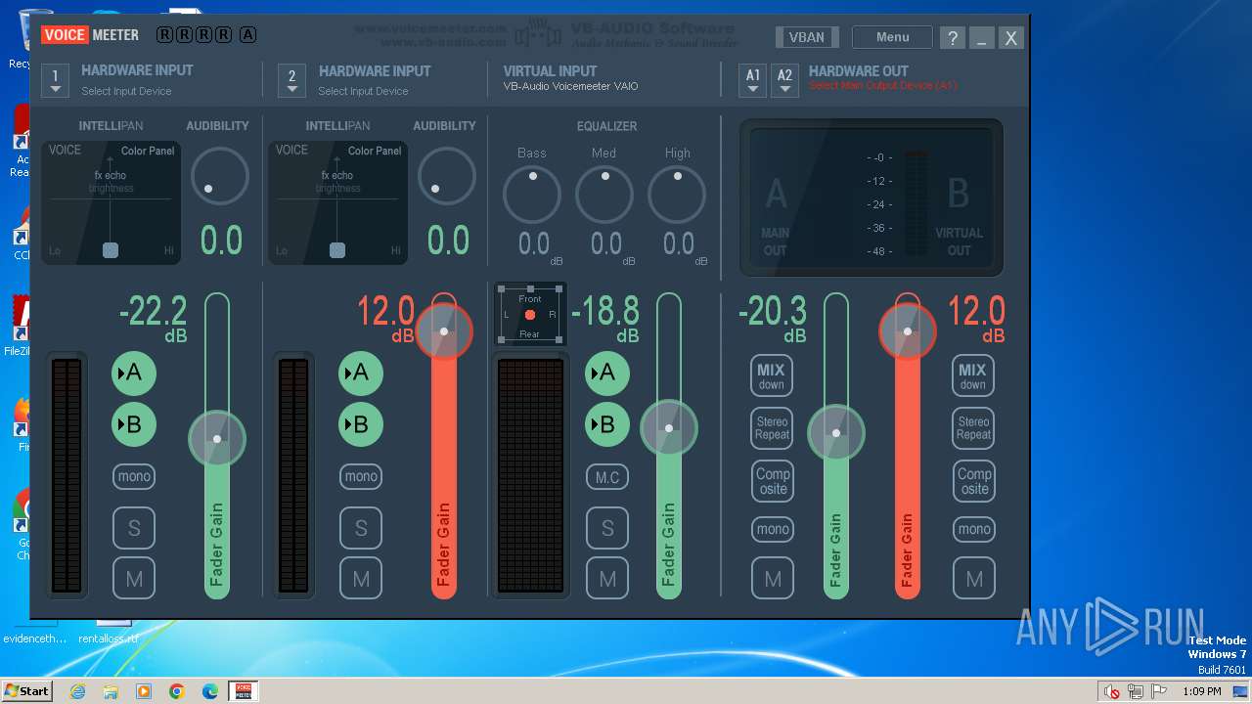Mute Hardware Input 2 strip
The height and width of the screenshot is (704, 1252).
(x=361, y=578)
